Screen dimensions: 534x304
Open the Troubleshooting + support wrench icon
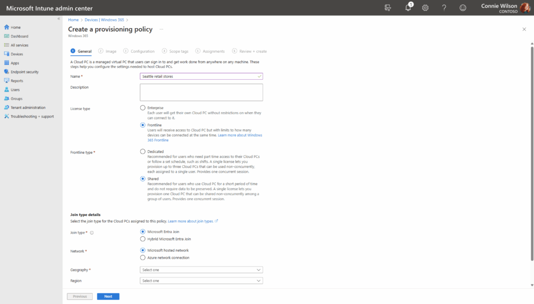point(6,116)
